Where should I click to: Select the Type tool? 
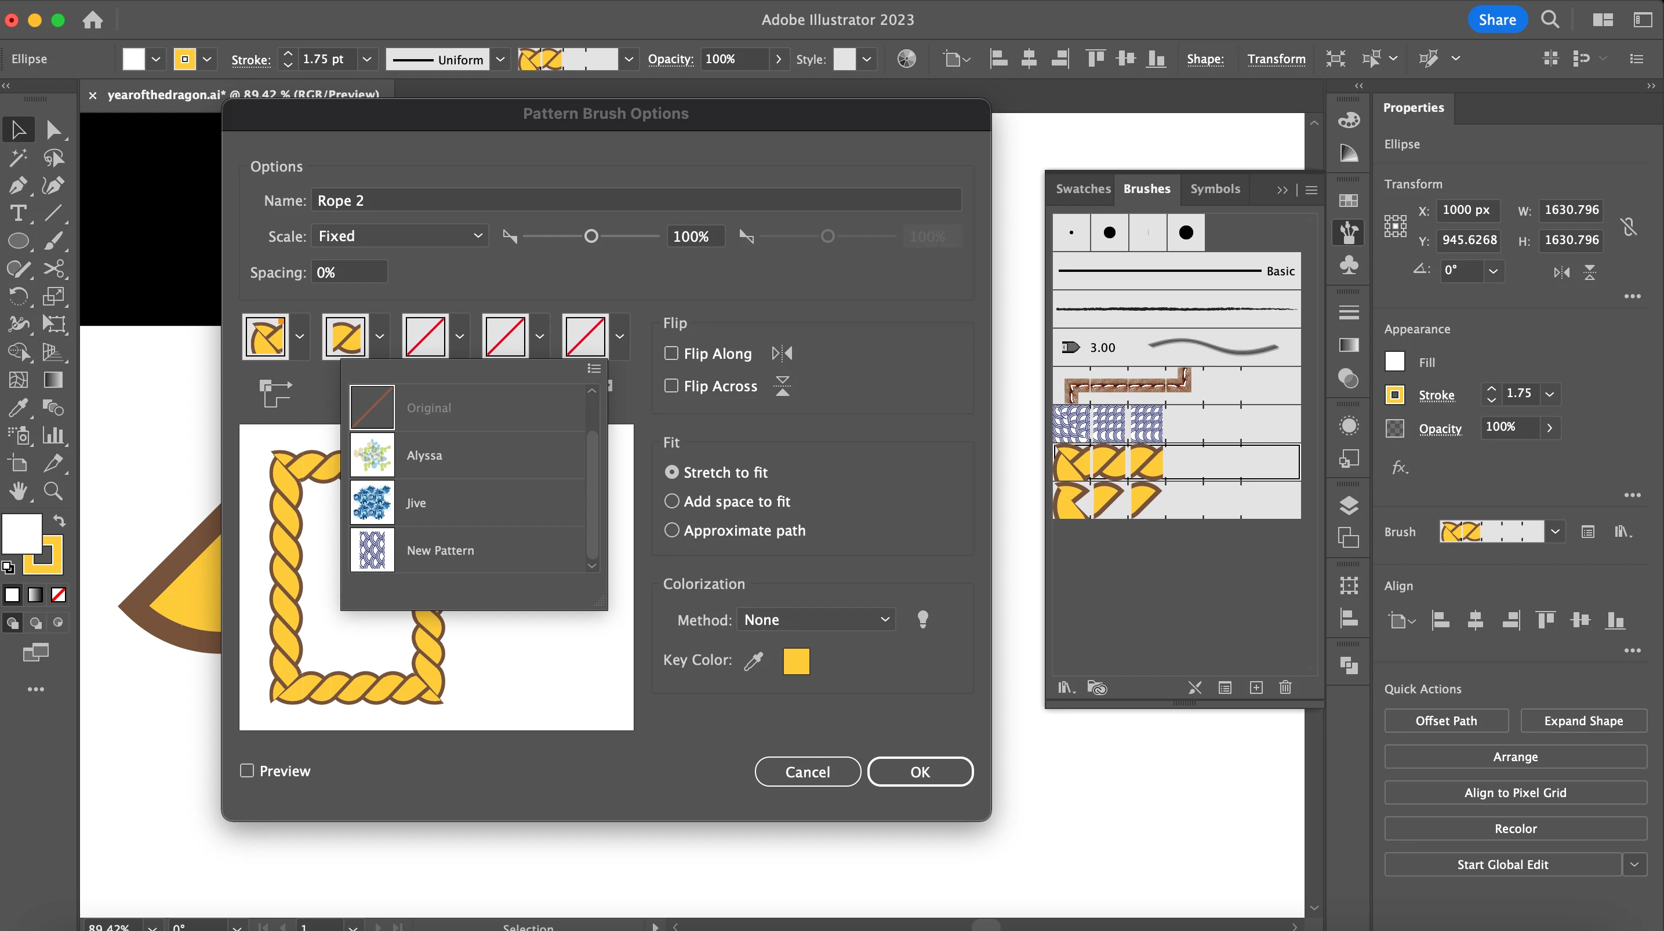tap(17, 214)
